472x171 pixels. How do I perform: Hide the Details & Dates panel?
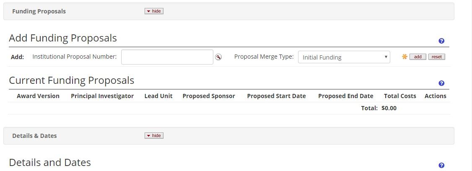tap(154, 136)
